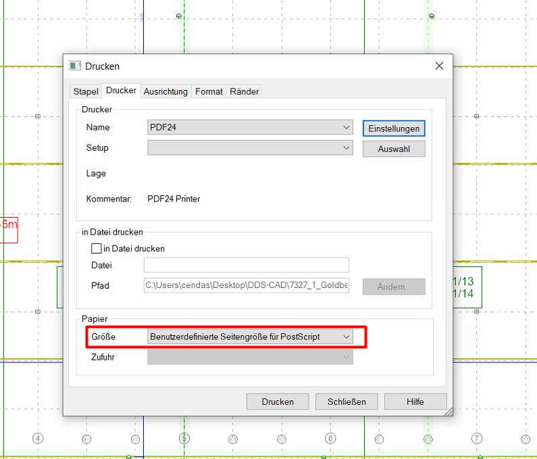Image resolution: width=537 pixels, height=459 pixels.
Task: Select the Drucker tab
Action: click(x=121, y=91)
